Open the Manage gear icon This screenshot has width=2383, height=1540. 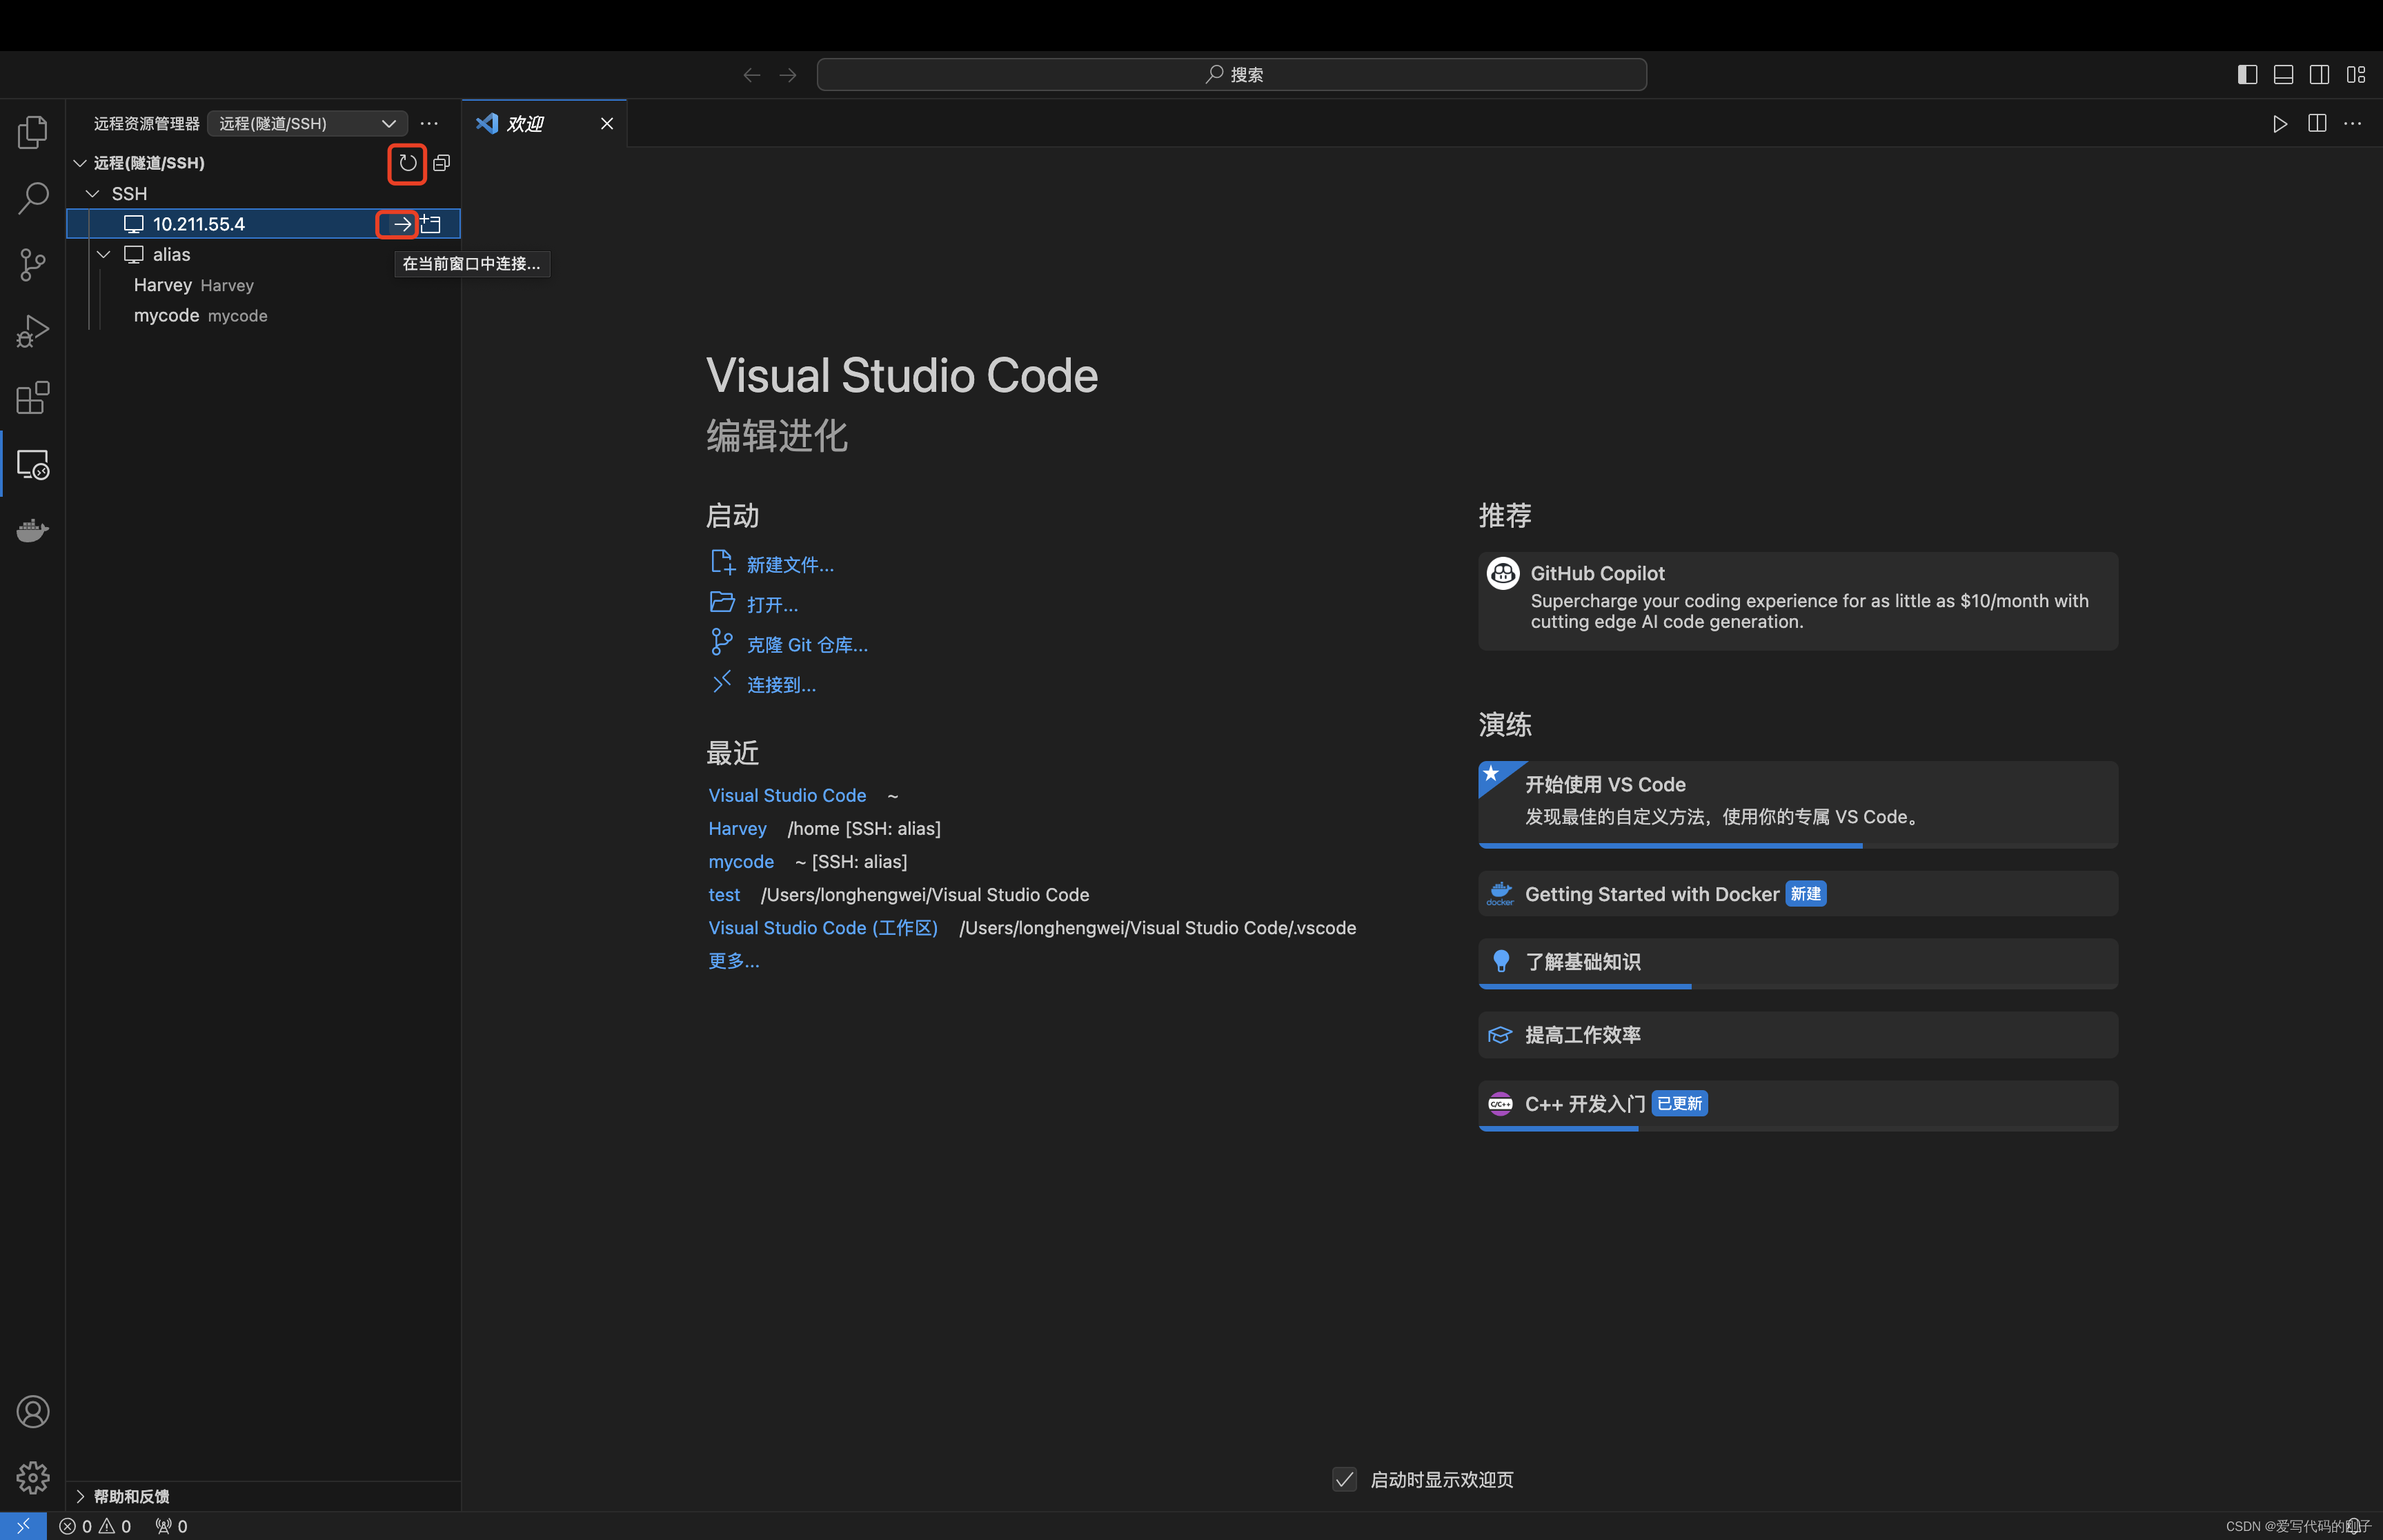[x=32, y=1477]
